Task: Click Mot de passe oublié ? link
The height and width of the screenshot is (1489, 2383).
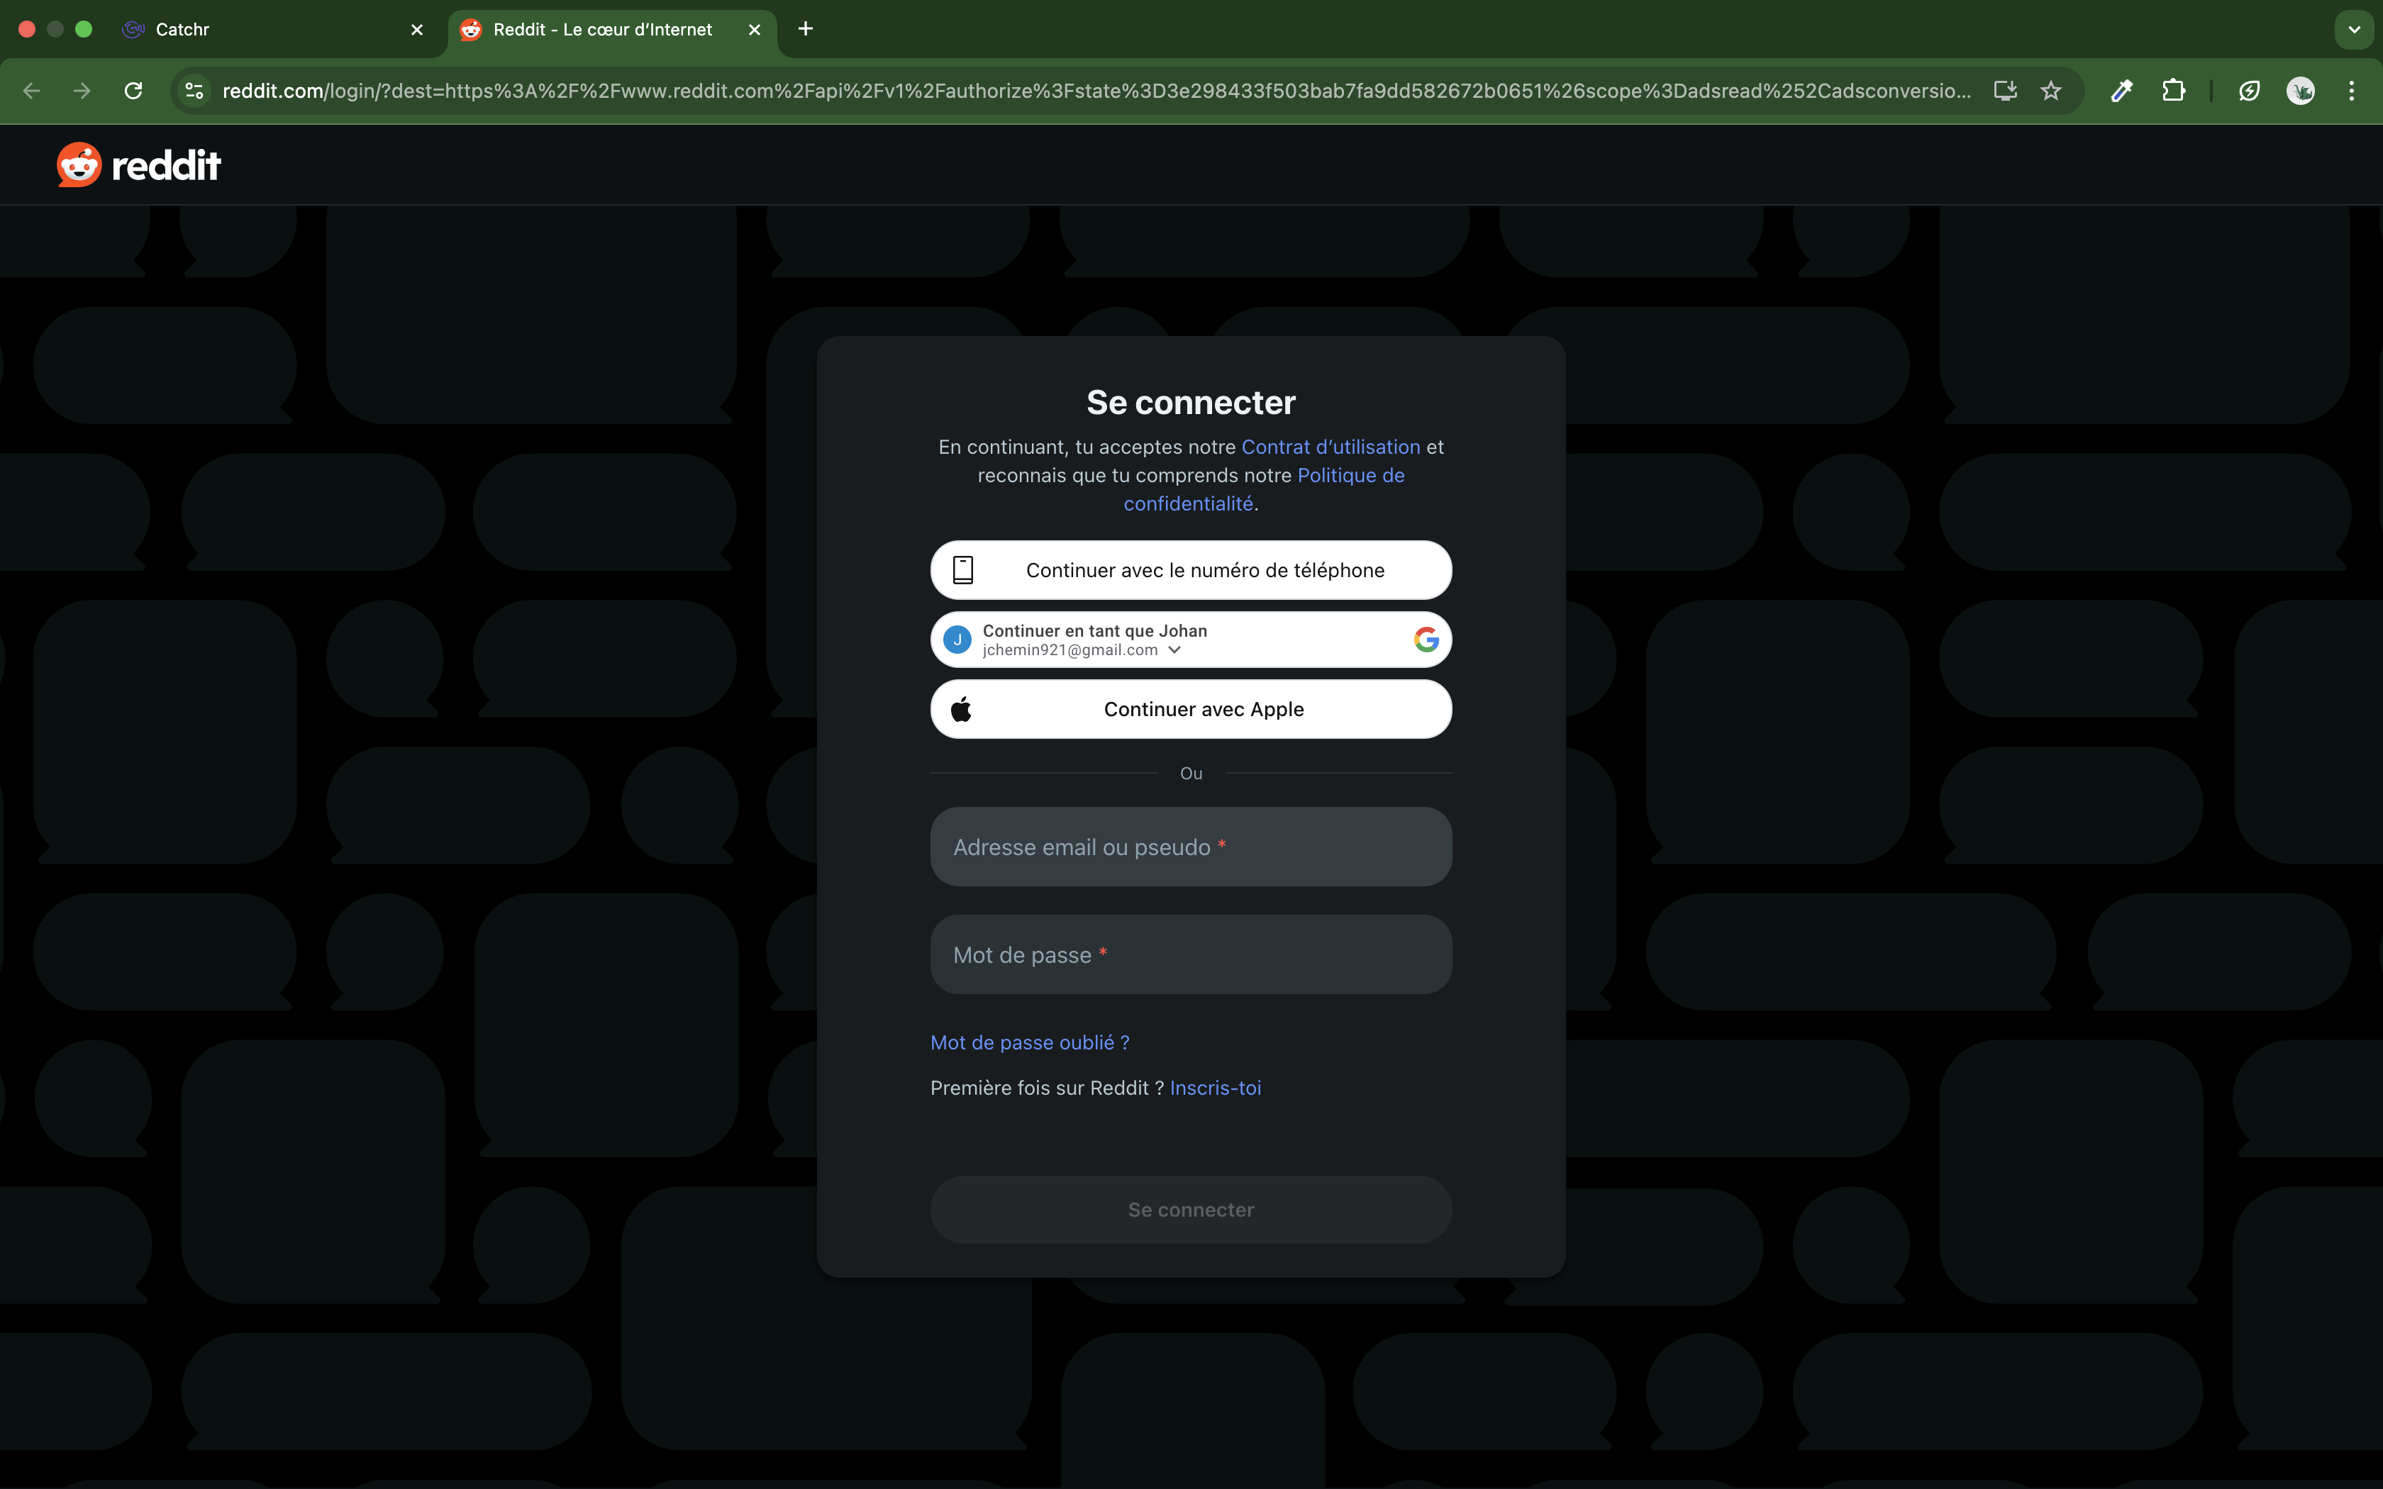Action: coord(1030,1042)
